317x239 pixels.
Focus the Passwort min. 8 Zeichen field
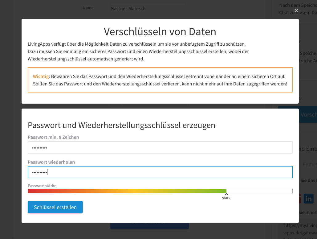pyautogui.click(x=160, y=147)
